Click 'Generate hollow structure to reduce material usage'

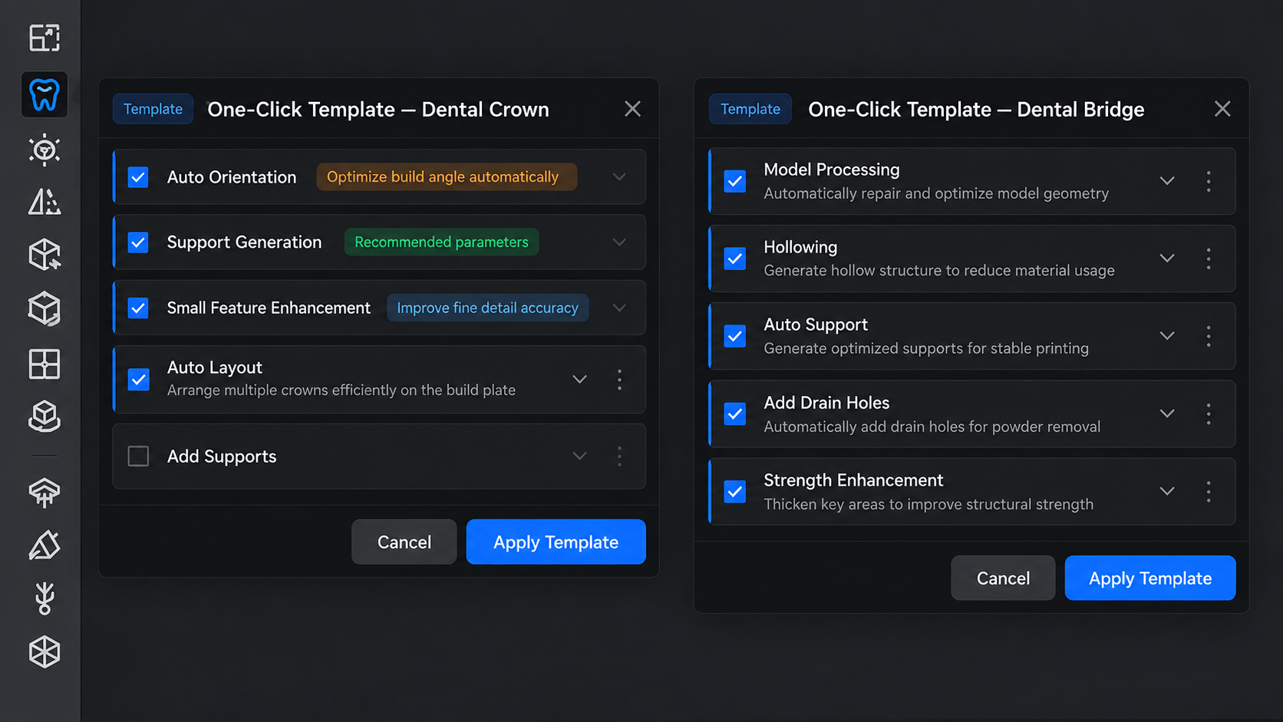(x=939, y=271)
